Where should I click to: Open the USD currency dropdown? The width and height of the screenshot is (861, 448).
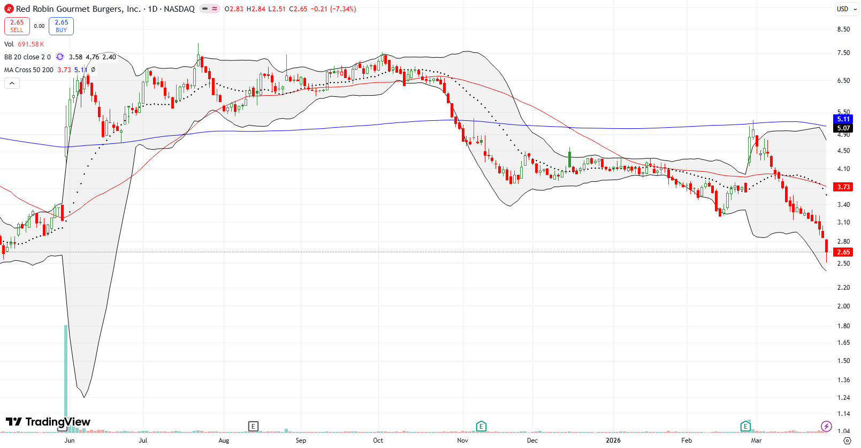pos(846,9)
